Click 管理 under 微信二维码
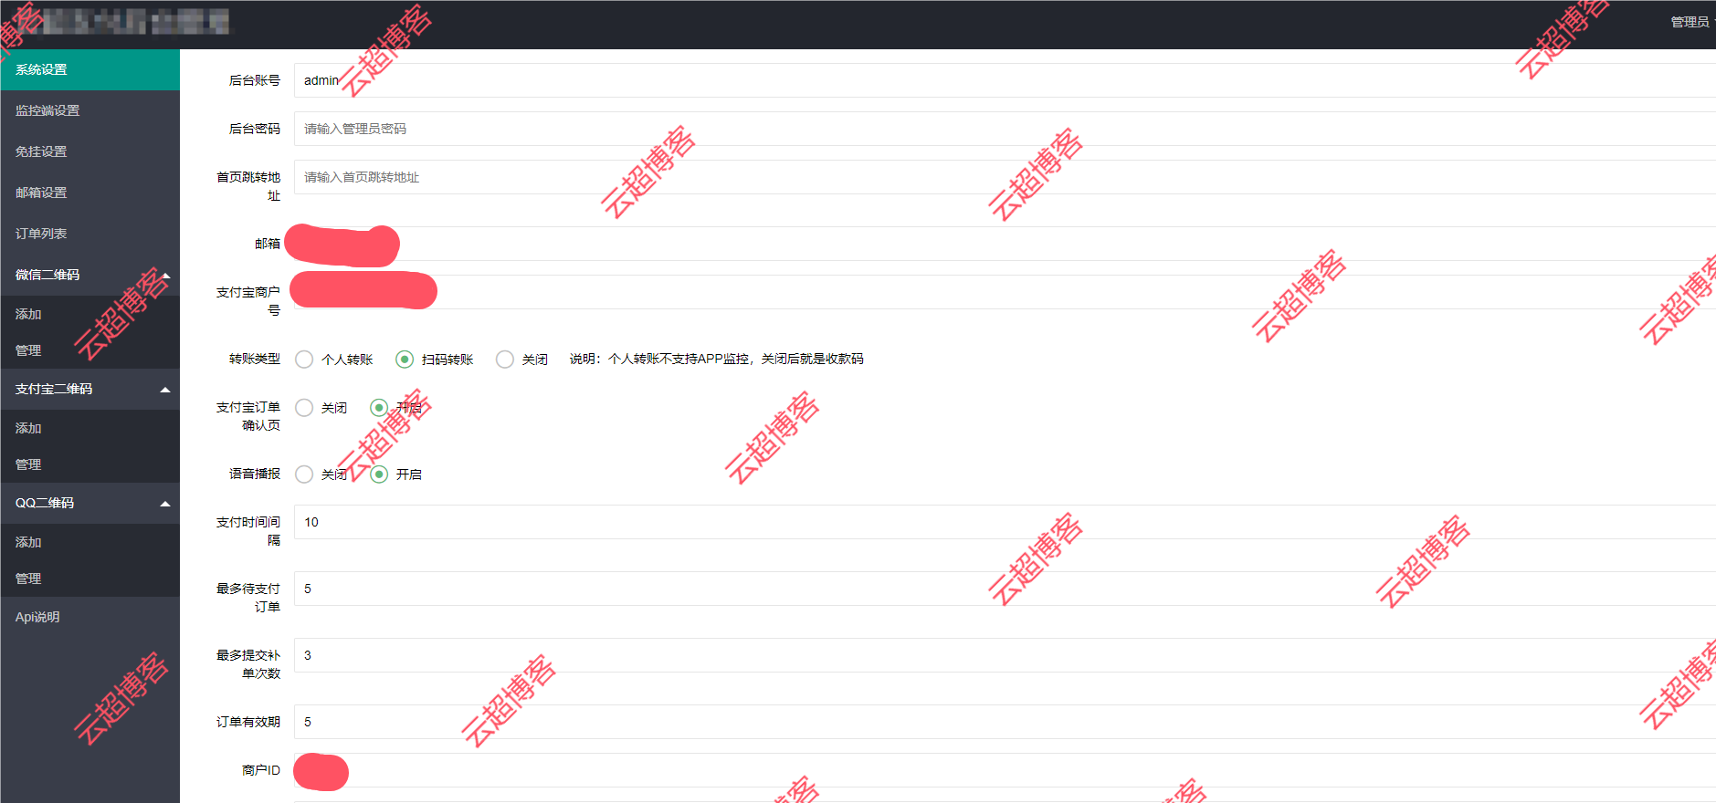Image resolution: width=1716 pixels, height=803 pixels. pyautogui.click(x=89, y=350)
